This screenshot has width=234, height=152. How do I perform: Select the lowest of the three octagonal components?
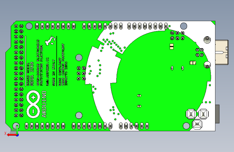pyautogui.click(x=197, y=124)
